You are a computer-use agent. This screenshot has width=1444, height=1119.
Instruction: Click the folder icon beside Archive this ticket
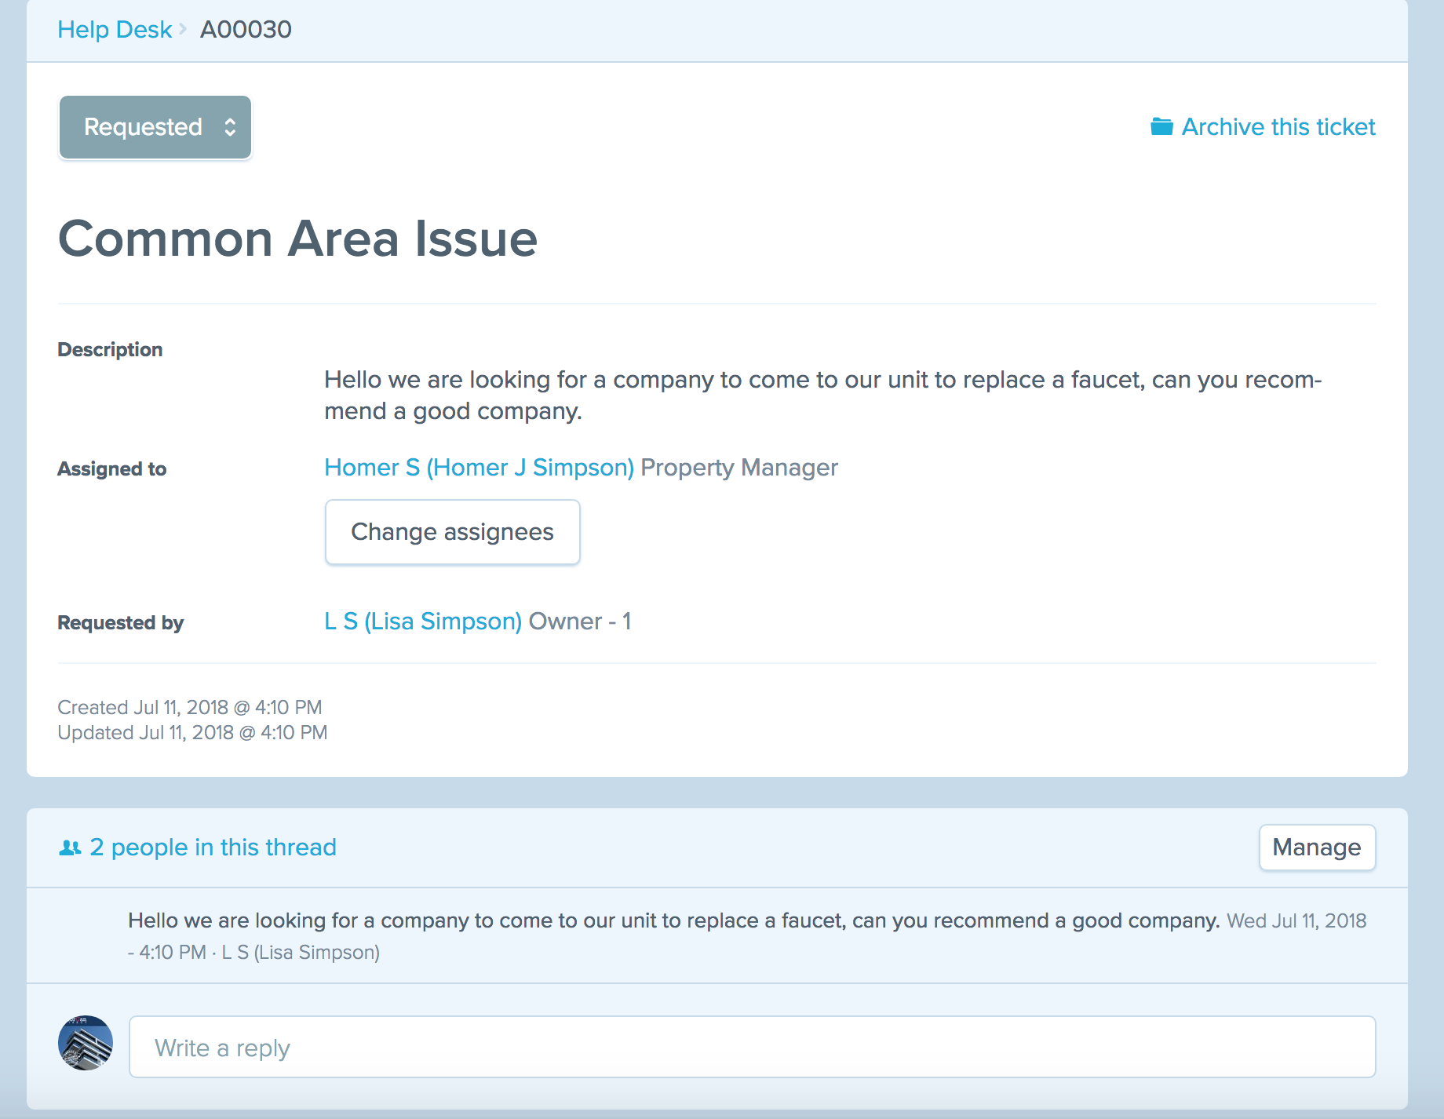click(x=1161, y=126)
